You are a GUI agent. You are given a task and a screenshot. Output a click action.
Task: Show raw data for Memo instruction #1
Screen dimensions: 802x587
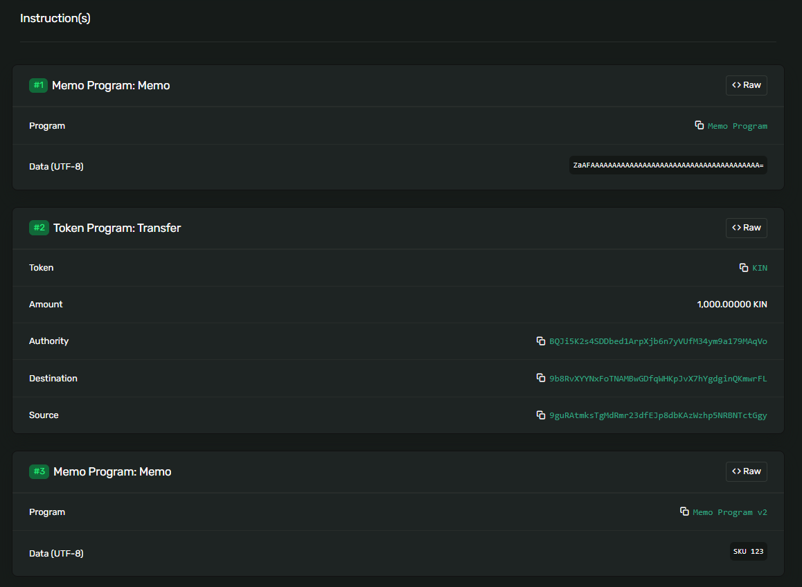click(746, 85)
